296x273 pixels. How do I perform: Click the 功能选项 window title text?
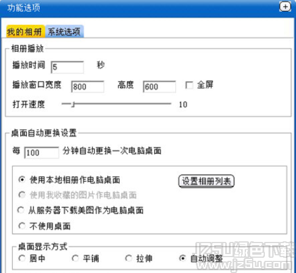(x=24, y=8)
